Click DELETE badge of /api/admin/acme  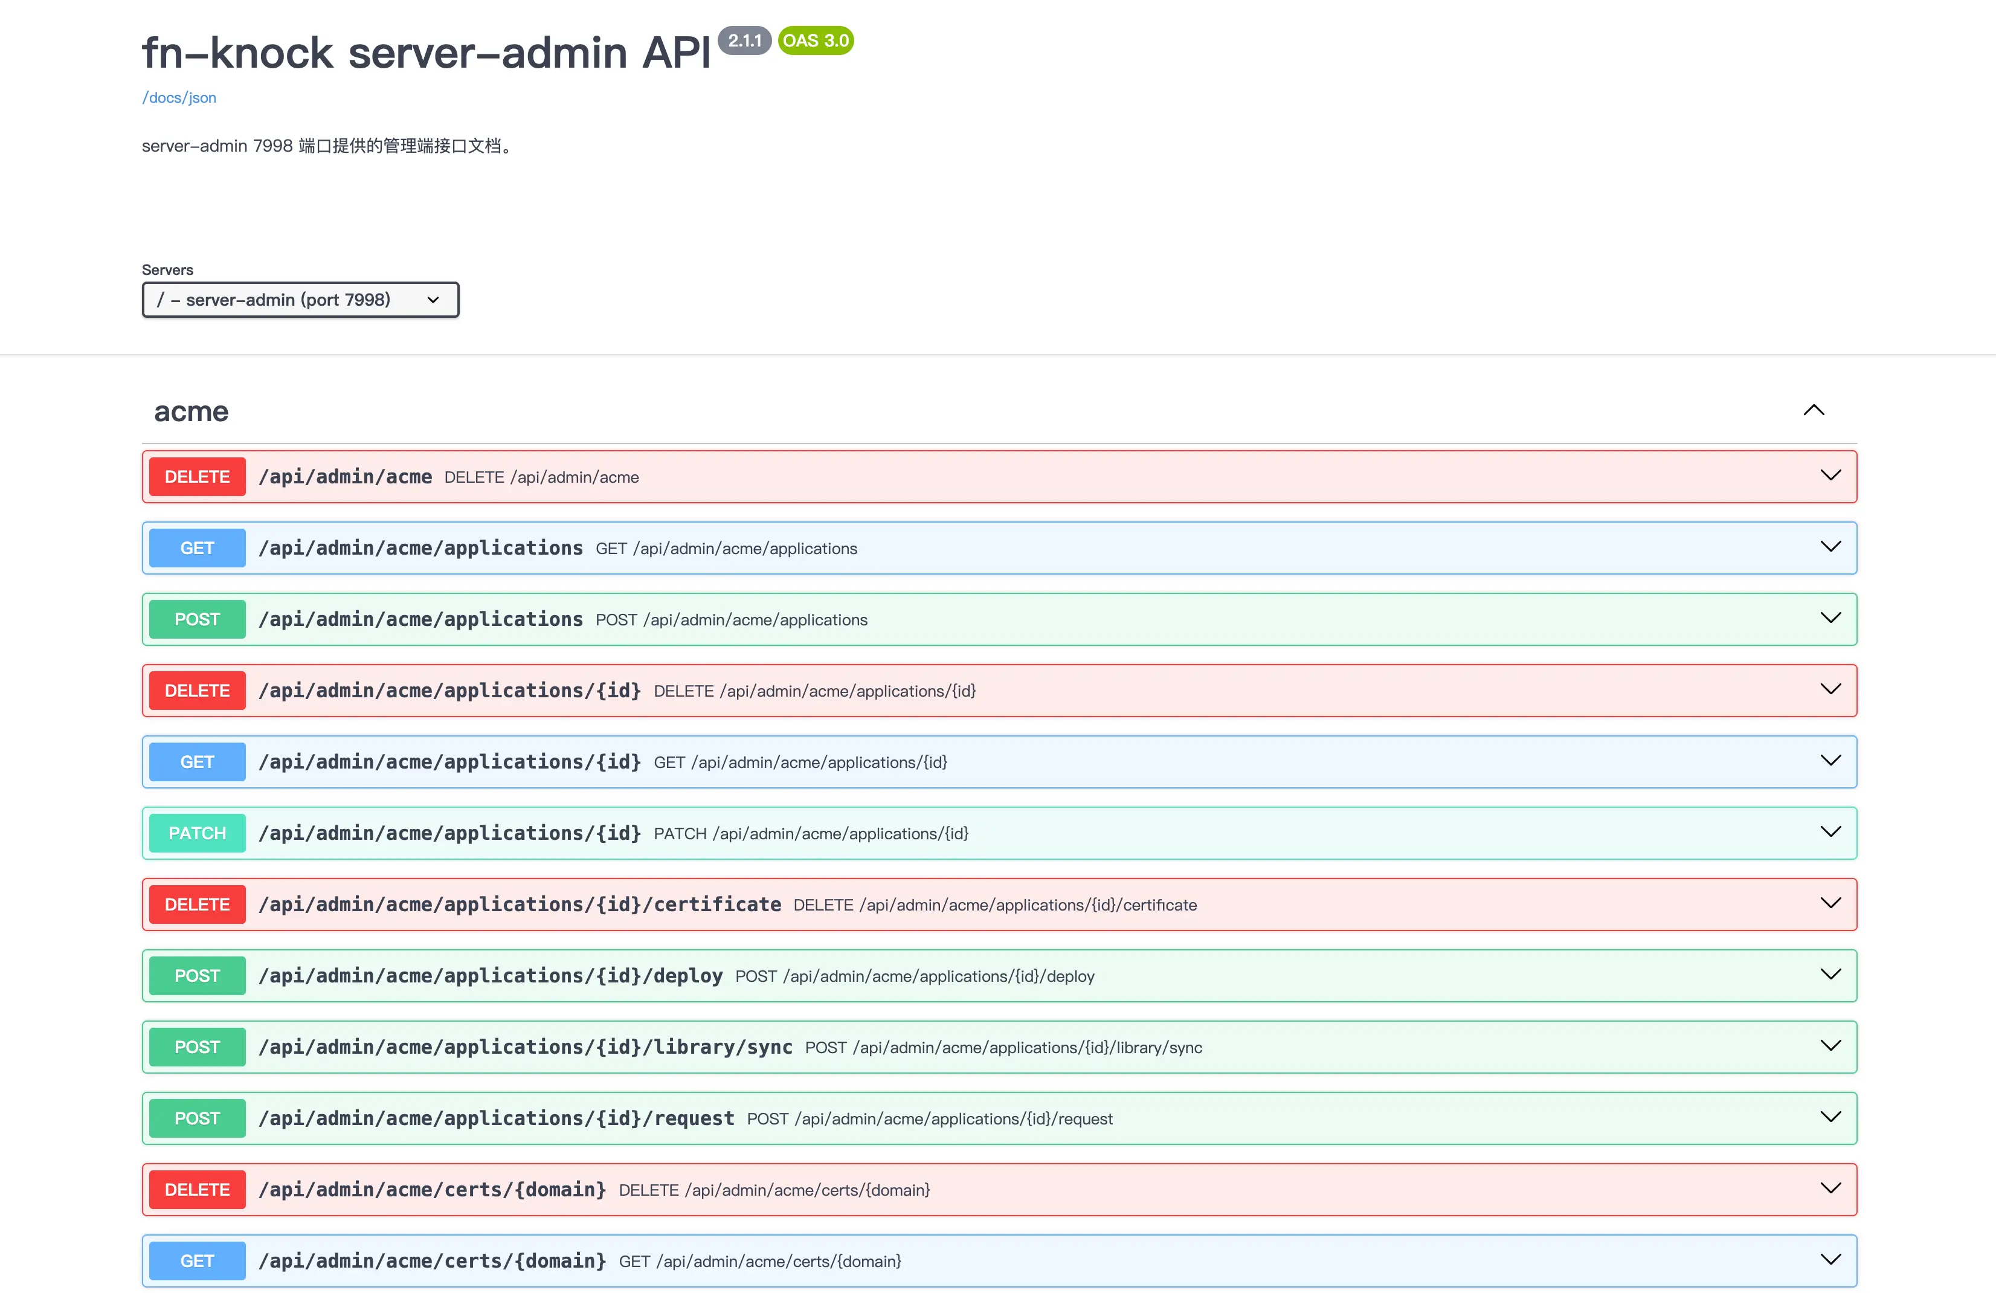tap(197, 476)
